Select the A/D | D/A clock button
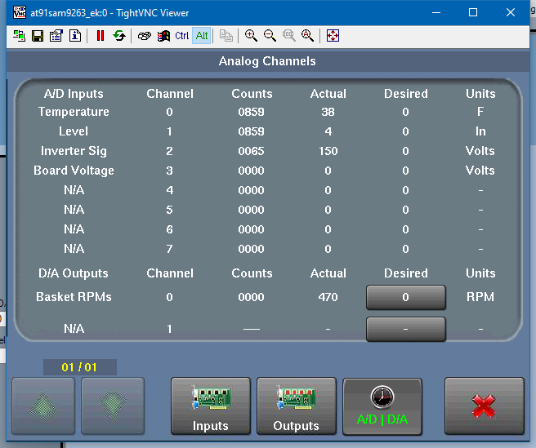Screen dimensions: 536x448 382,406
